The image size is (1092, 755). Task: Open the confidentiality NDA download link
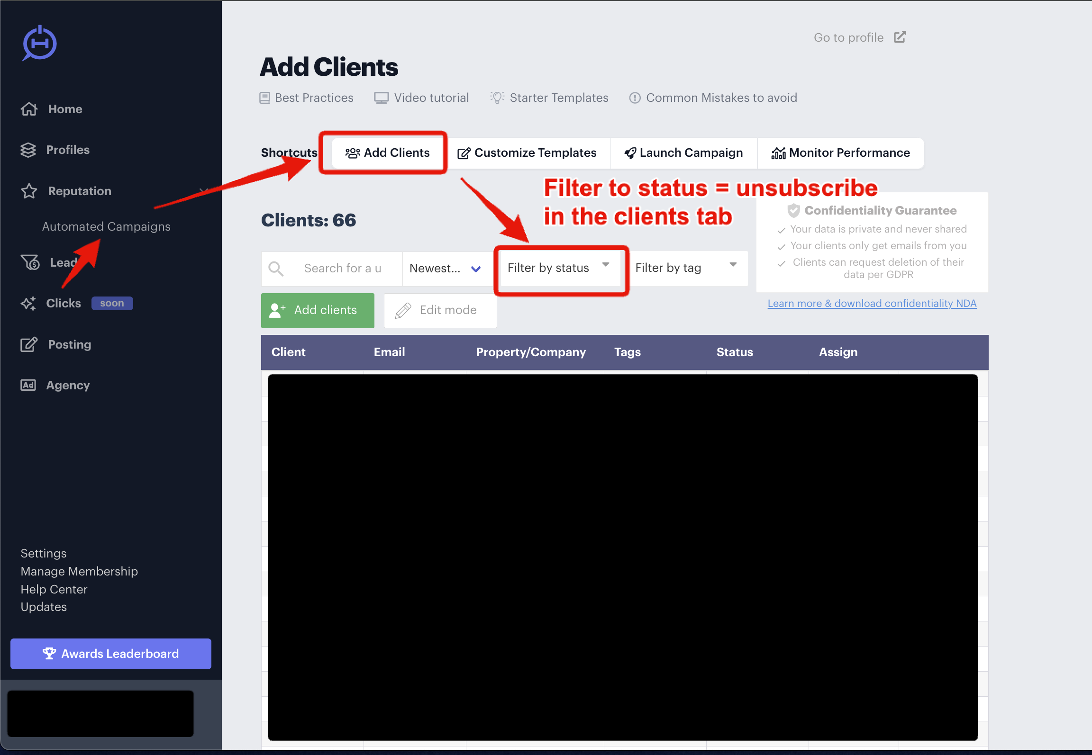coord(872,303)
